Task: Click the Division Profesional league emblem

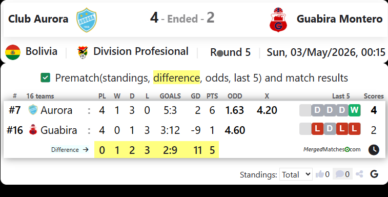Action: 83,52
